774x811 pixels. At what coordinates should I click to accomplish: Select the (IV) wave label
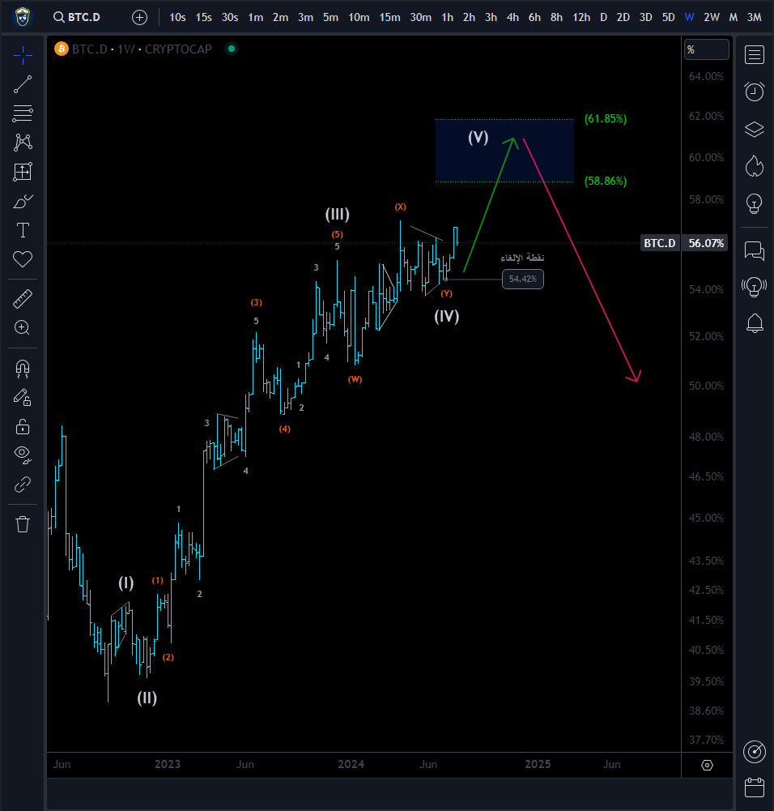(x=446, y=316)
